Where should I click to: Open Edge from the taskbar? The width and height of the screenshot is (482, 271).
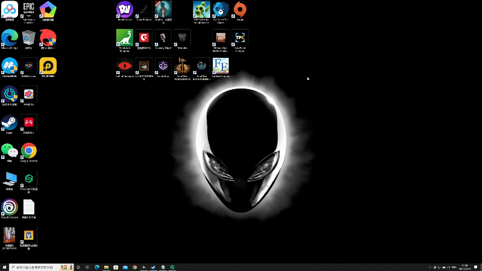pos(97,267)
